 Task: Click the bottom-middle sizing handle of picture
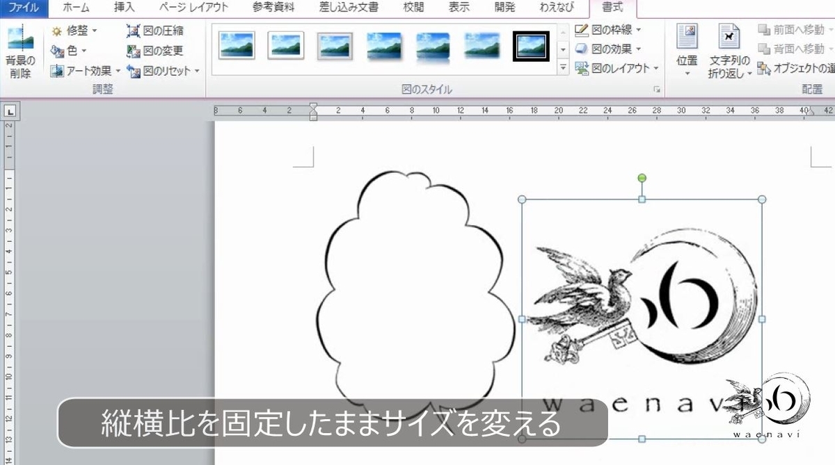coord(642,439)
